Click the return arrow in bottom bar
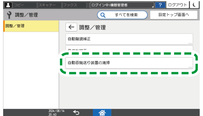Viewport: 203px width, 116px height. pyautogui.click(x=76, y=112)
